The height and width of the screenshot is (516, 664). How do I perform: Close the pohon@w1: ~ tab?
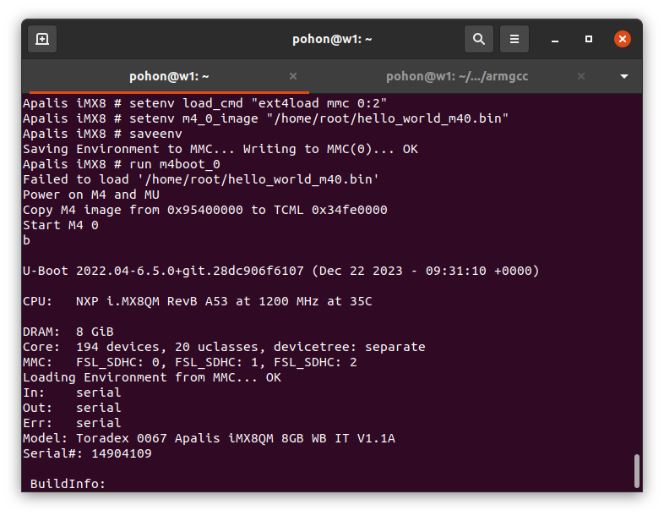point(291,76)
